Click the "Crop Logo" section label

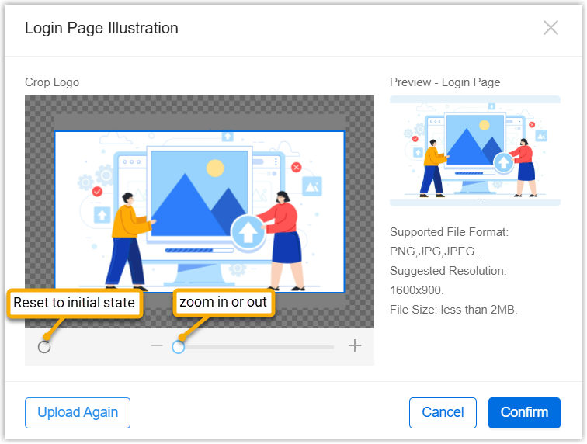click(x=52, y=82)
